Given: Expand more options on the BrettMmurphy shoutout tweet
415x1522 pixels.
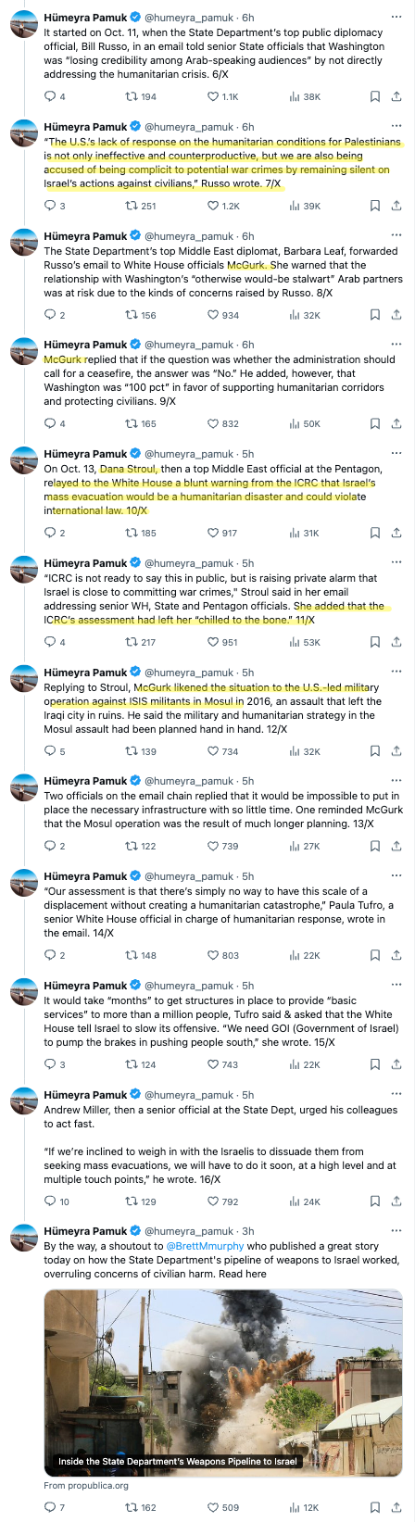Looking at the screenshot, I should (396, 1231).
